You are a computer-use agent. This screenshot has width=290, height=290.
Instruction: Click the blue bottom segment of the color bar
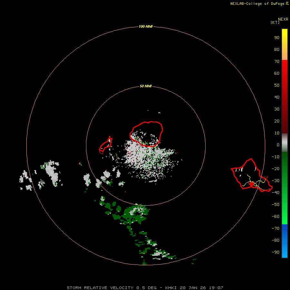(285, 241)
